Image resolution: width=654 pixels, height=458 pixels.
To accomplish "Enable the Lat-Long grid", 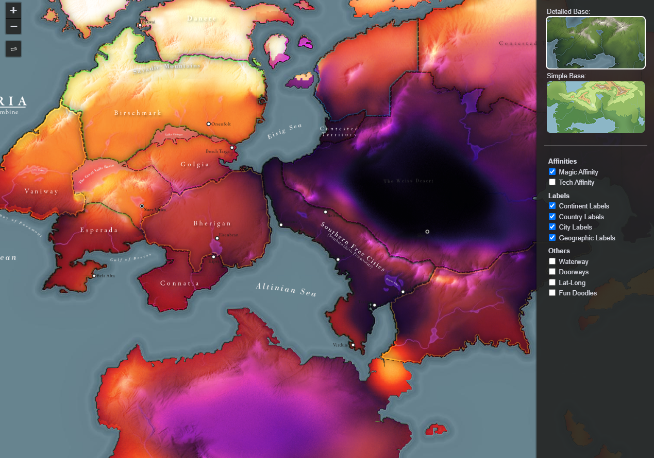I will (x=552, y=282).
